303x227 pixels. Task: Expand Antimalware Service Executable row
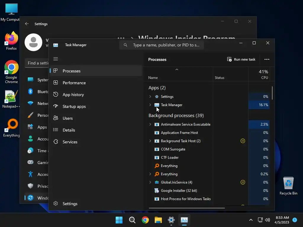(x=150, y=124)
